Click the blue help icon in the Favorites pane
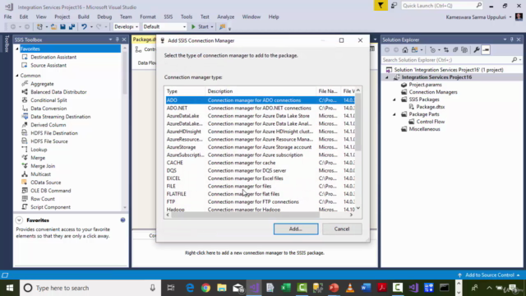526x296 pixels. coord(122,220)
